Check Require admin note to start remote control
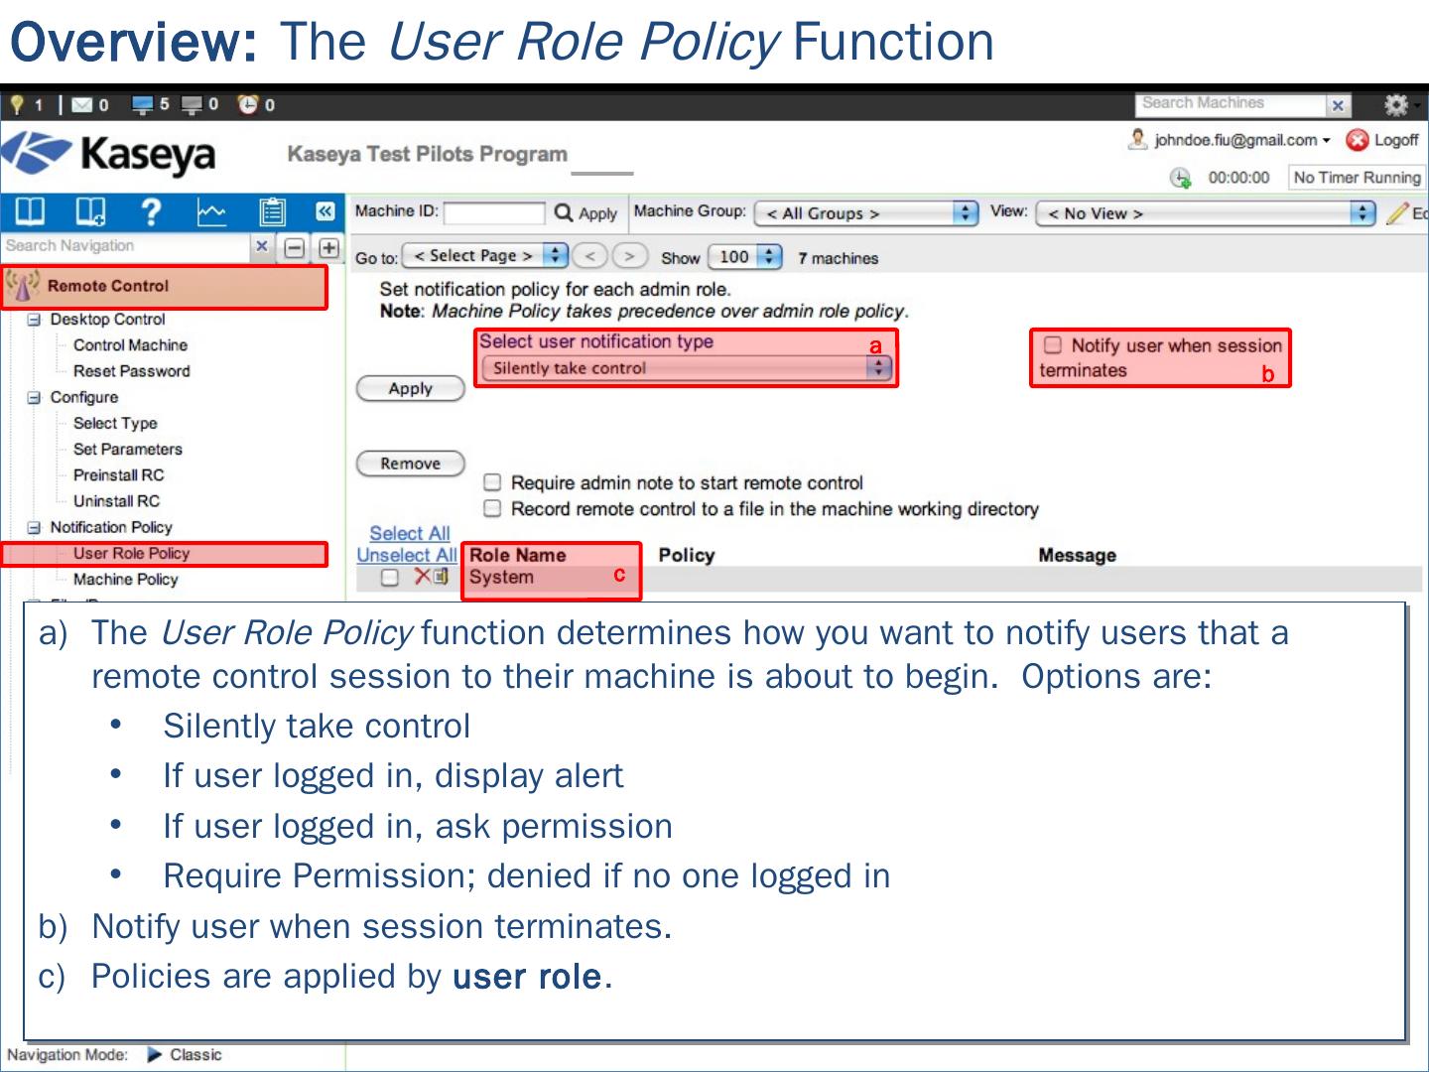Viewport: 1429px width, 1072px height. (x=492, y=483)
